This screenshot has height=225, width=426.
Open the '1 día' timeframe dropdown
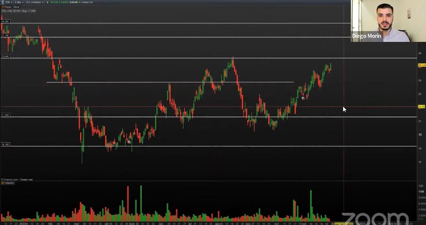pos(19,2)
